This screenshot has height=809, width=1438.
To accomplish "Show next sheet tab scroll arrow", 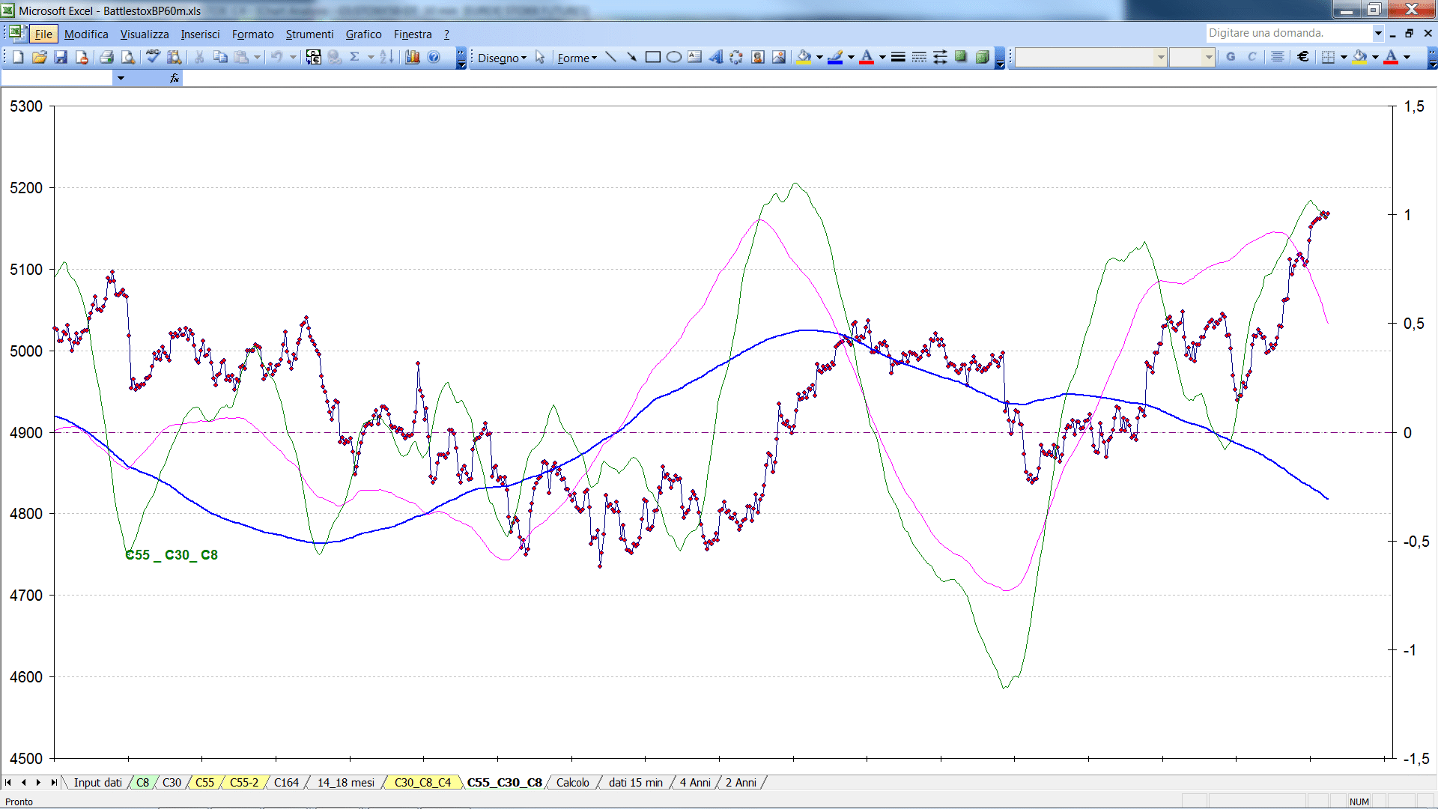I will pos(38,783).
